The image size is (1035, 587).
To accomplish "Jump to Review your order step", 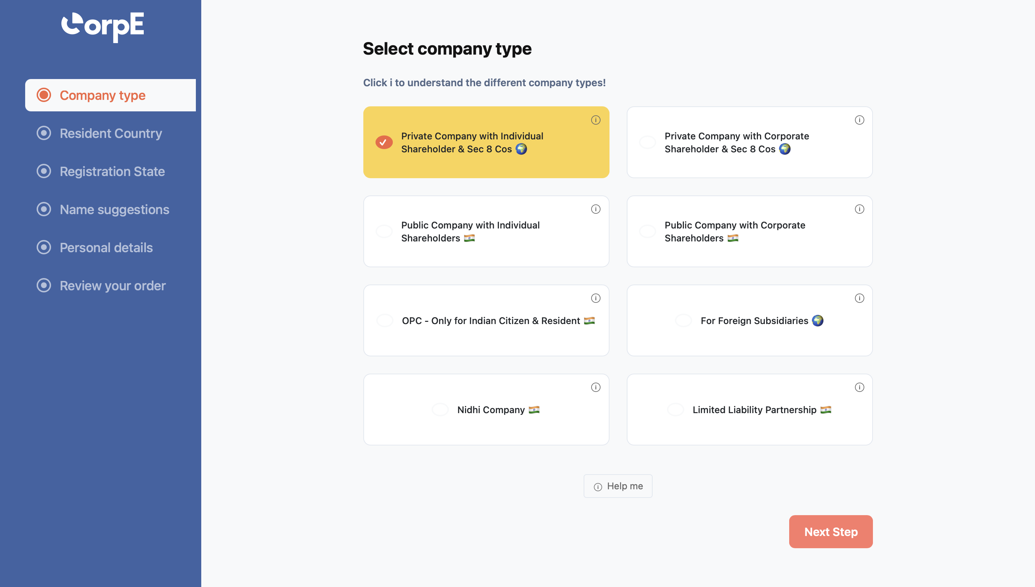I will point(112,286).
